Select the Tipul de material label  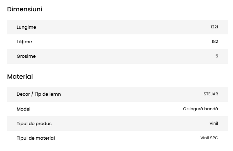coord(36,138)
